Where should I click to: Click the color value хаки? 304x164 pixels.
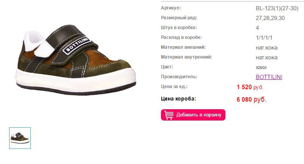tap(261, 67)
